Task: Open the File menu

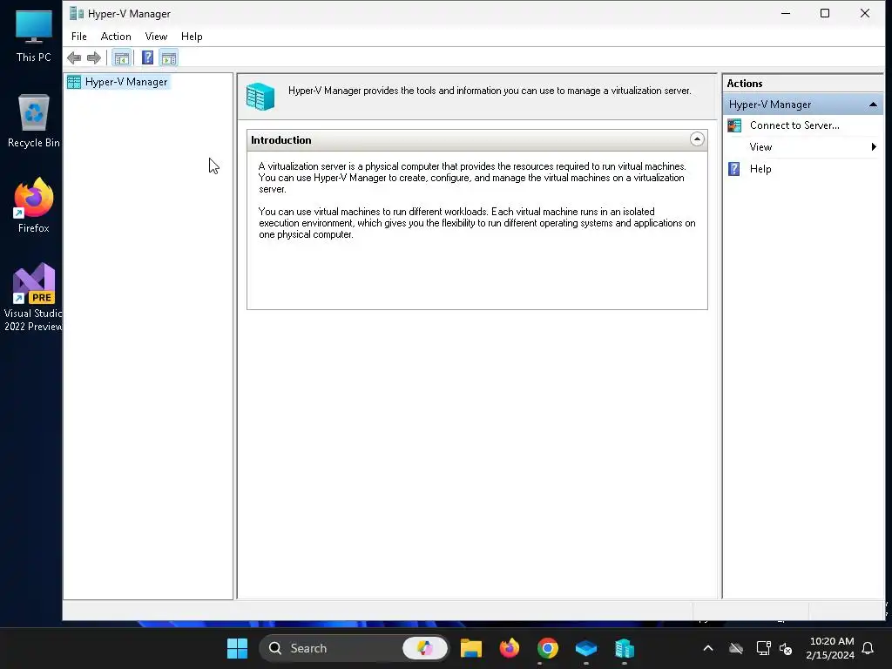Action: (x=79, y=37)
